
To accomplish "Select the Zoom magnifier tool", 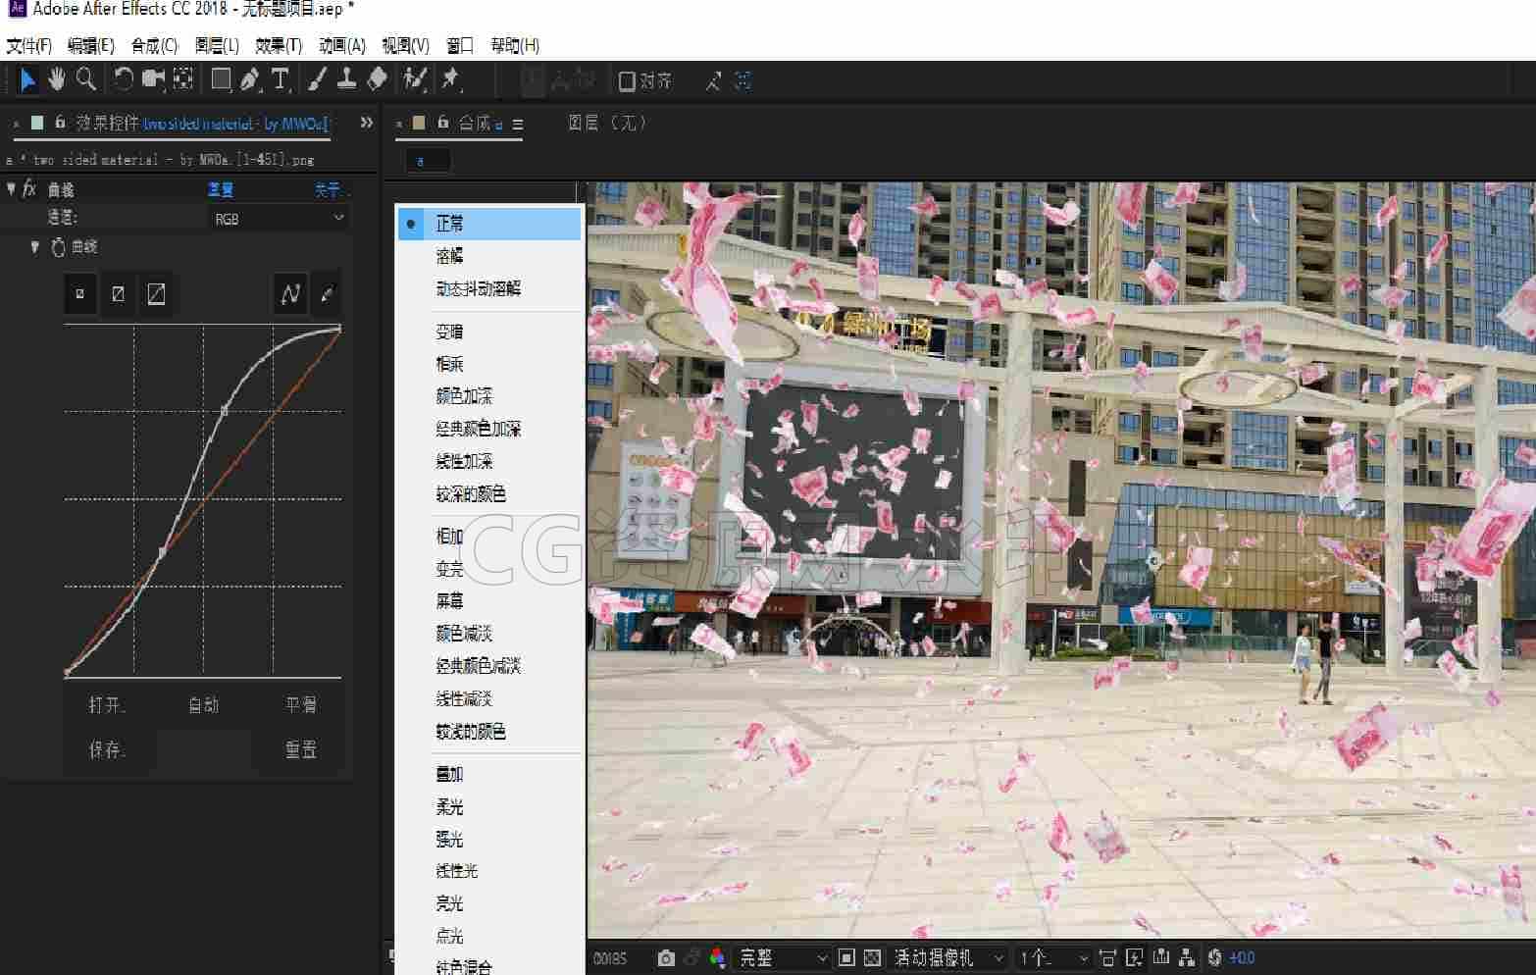I will pyautogui.click(x=86, y=79).
